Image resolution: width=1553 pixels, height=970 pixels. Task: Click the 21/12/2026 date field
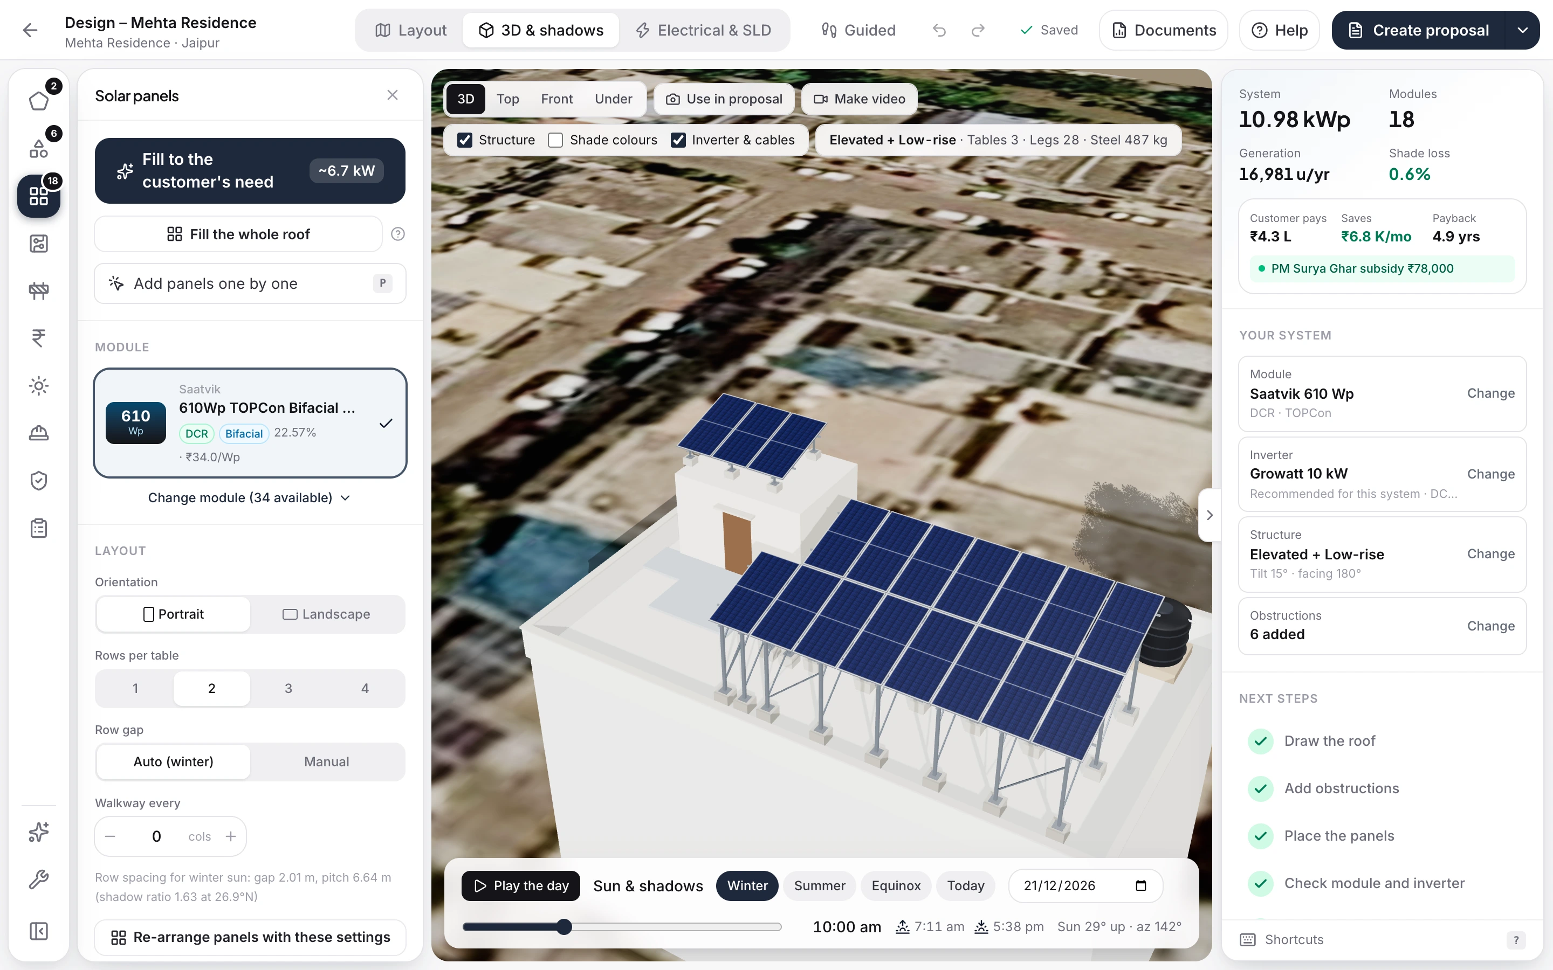[x=1086, y=885]
